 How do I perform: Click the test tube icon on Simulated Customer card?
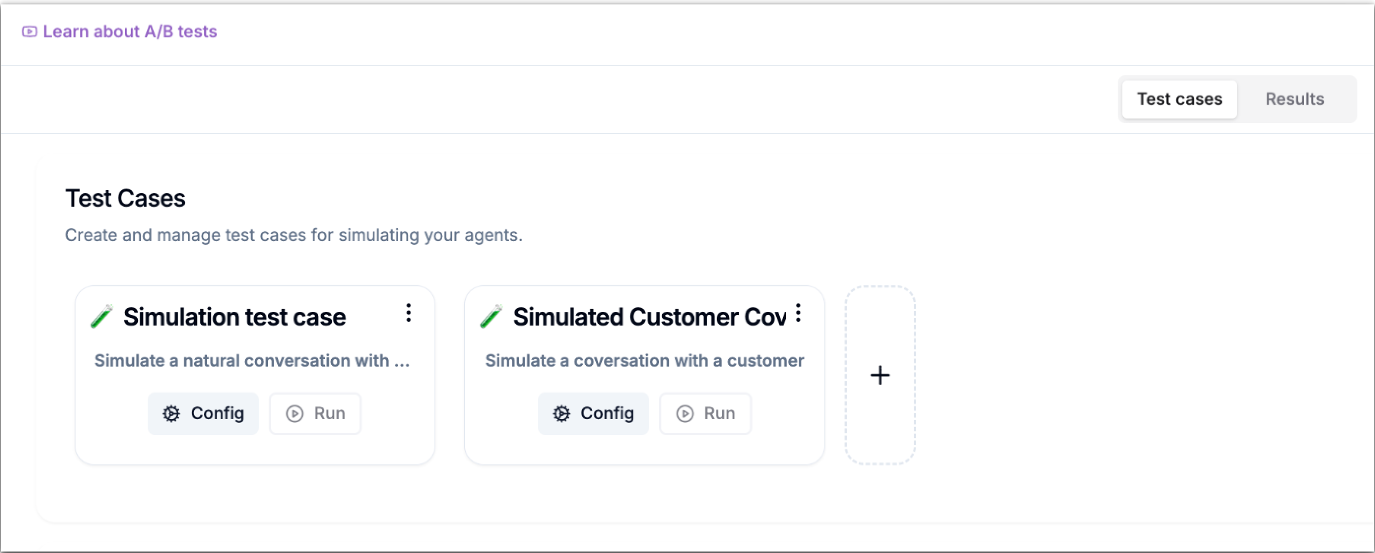click(x=491, y=316)
